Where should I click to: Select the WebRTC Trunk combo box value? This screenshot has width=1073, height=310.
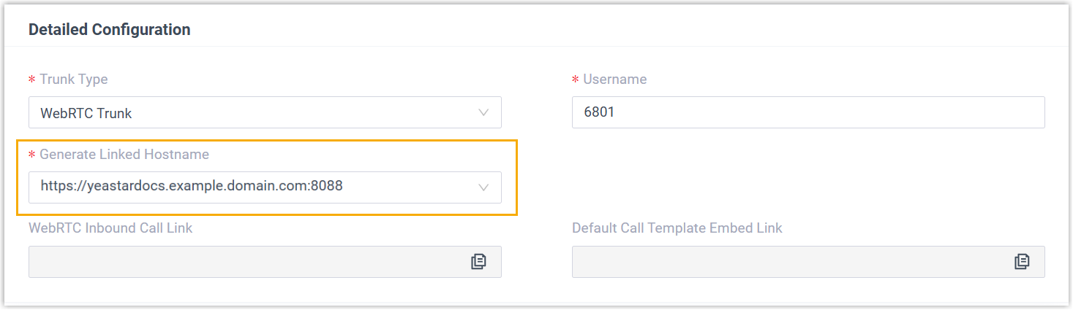(x=86, y=113)
